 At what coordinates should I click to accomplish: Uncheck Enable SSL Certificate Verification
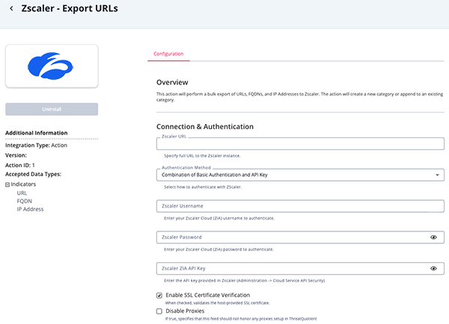(x=159, y=296)
